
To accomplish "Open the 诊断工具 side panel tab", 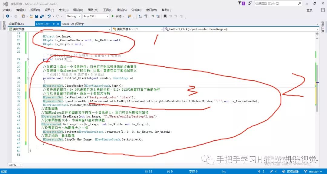I will point(323,27).
